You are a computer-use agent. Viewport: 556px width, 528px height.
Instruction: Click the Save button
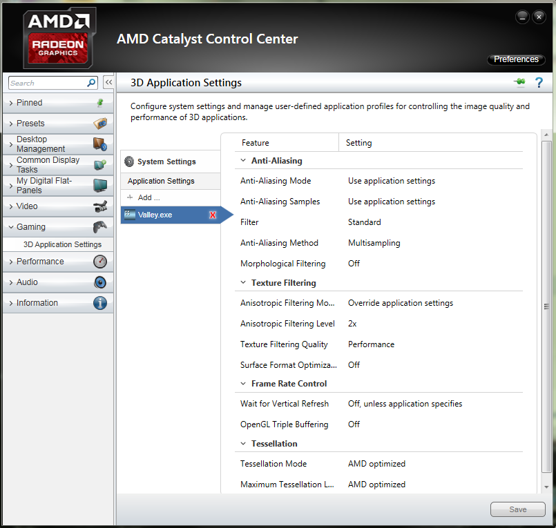[518, 509]
